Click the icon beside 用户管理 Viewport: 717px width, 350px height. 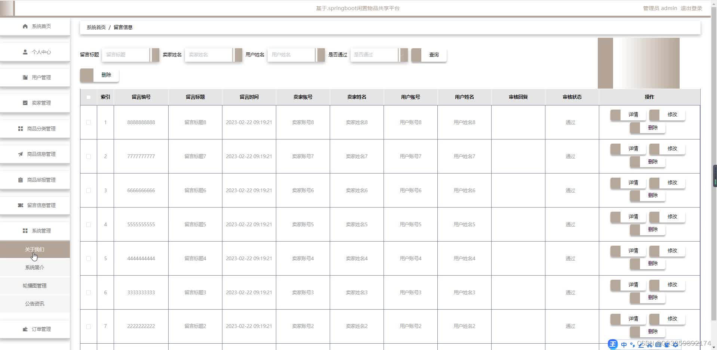pos(25,77)
